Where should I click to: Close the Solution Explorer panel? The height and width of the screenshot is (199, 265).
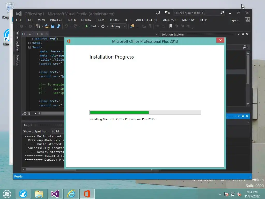247,34
